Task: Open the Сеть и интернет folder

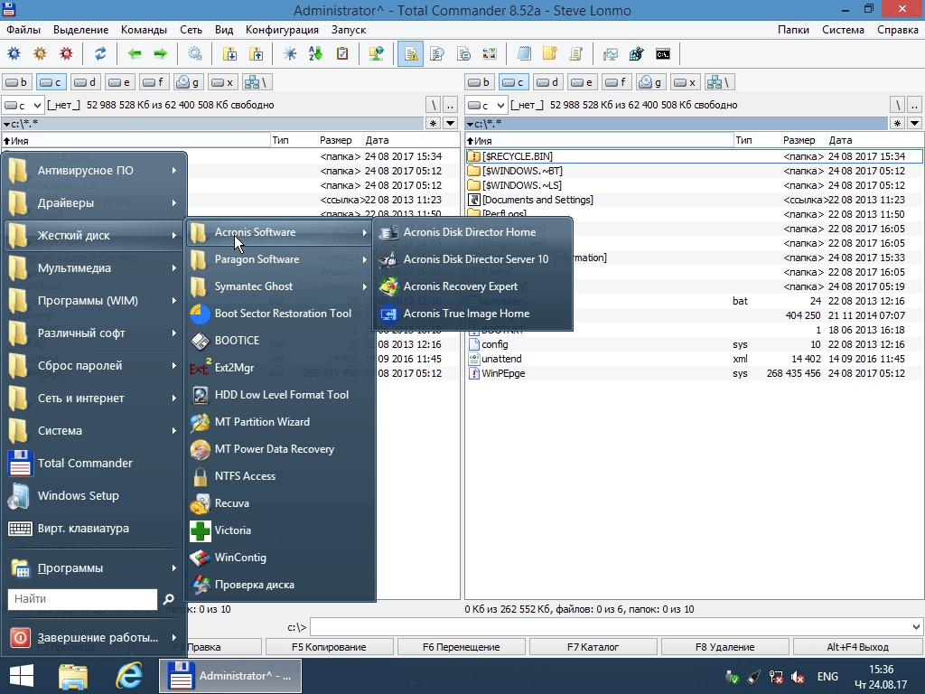Action: point(94,398)
